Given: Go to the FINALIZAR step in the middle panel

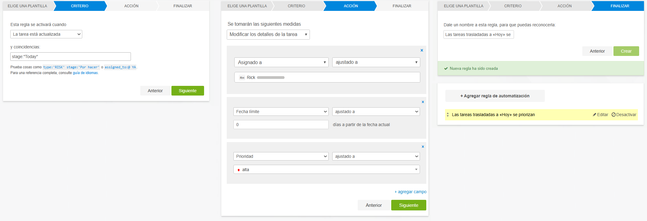Looking at the screenshot, I should coord(402,6).
